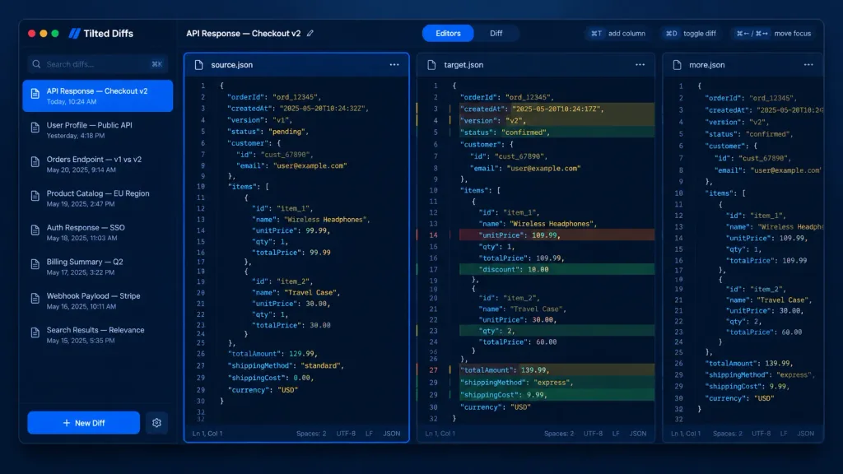This screenshot has width=843, height=474.
Task: Open the Auth Response — SSO diff title
Action: click(86, 228)
